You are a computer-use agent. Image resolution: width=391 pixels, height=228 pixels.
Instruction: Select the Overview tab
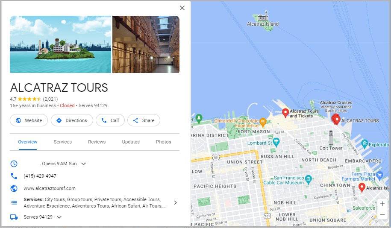pos(28,142)
